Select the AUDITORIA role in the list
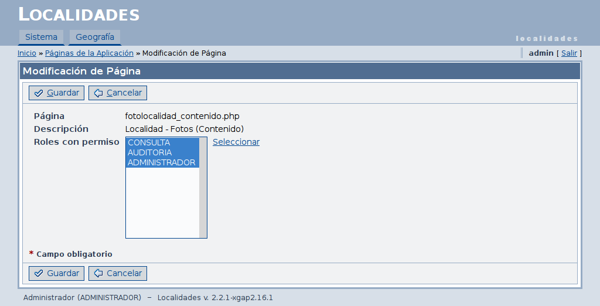Image resolution: width=600 pixels, height=306 pixels. tap(149, 152)
